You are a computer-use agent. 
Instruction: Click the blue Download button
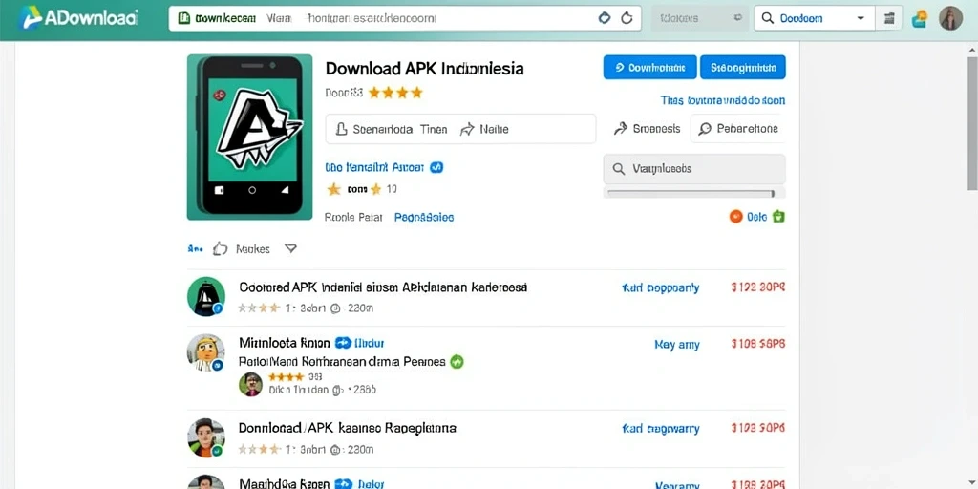pos(649,68)
